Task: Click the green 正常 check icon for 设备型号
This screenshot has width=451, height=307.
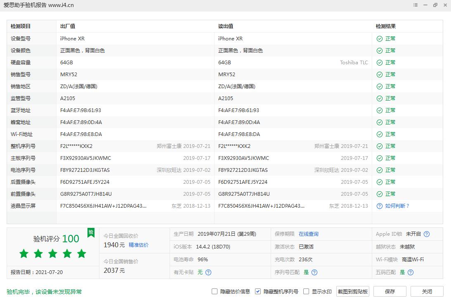Action: (379, 38)
